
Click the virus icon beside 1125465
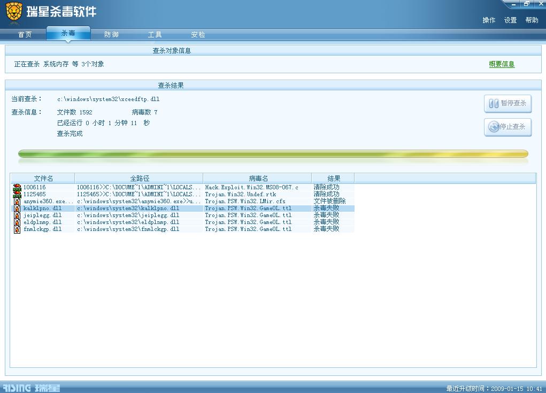(17, 195)
